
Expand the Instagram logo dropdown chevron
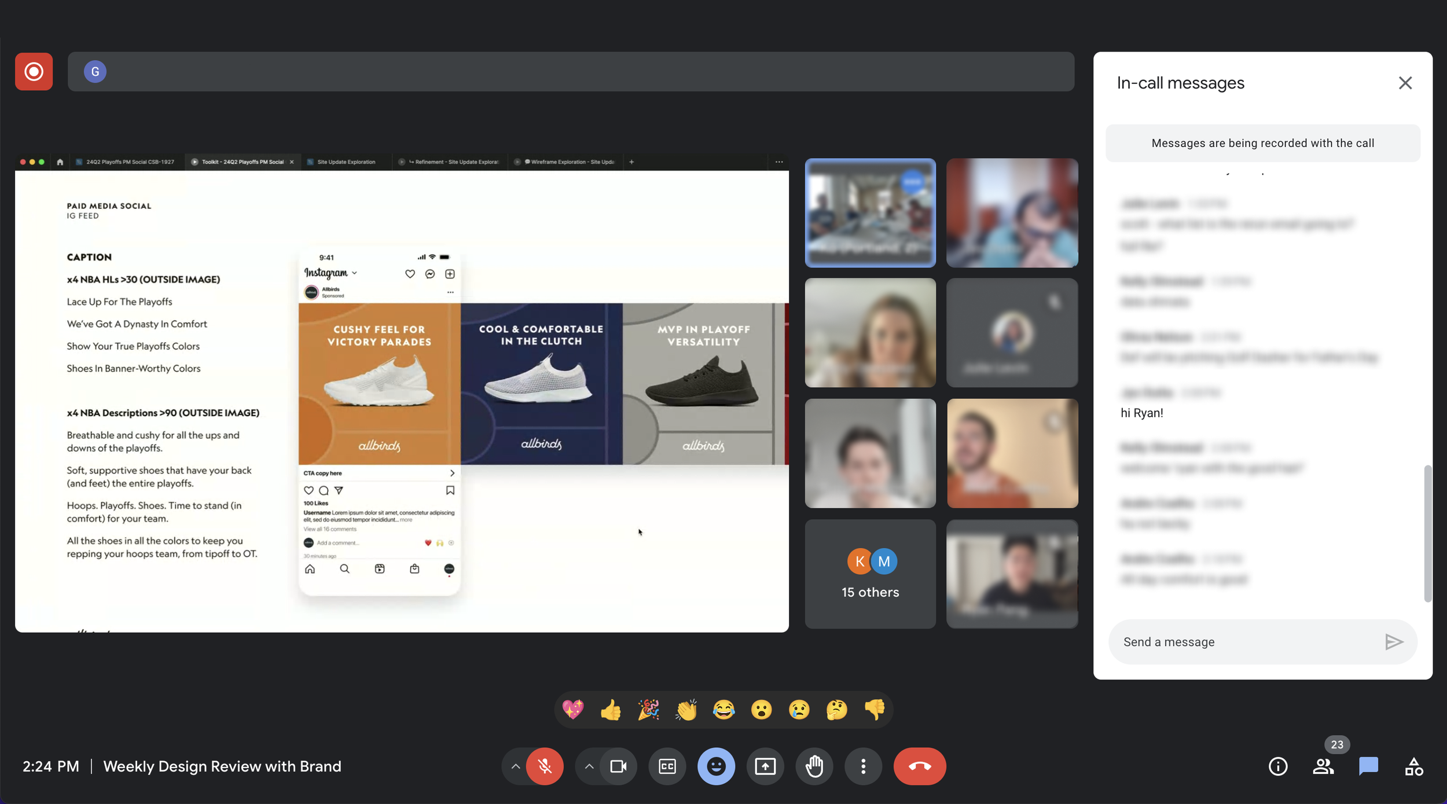pos(354,273)
